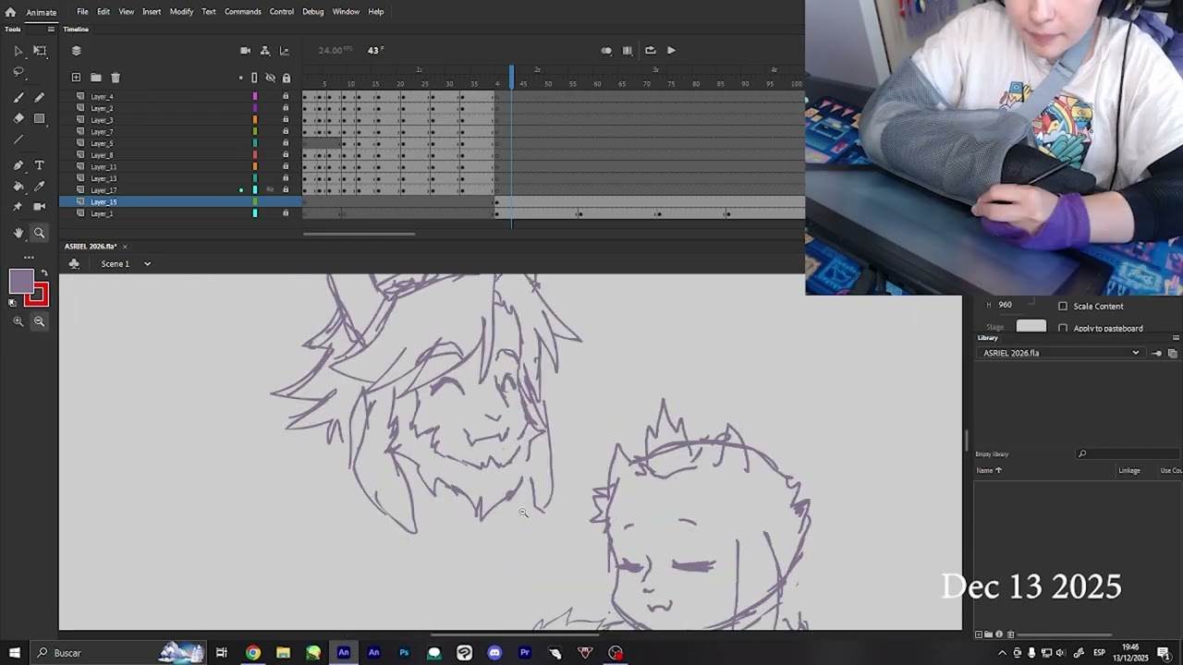Open Edit Toolbar three-dots menu

point(29,257)
